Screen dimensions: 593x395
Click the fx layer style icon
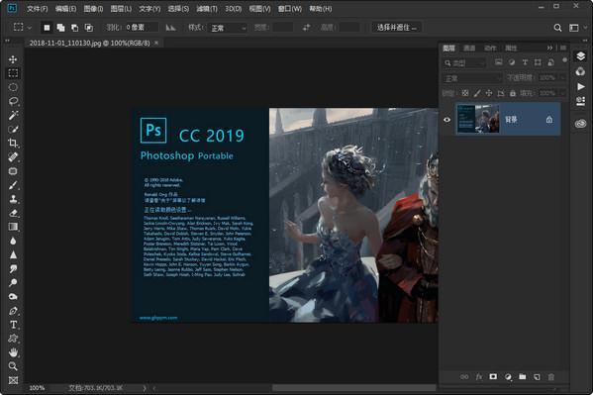tap(479, 376)
